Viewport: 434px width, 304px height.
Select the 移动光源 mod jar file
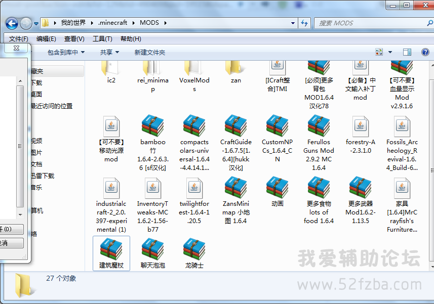click(x=111, y=139)
